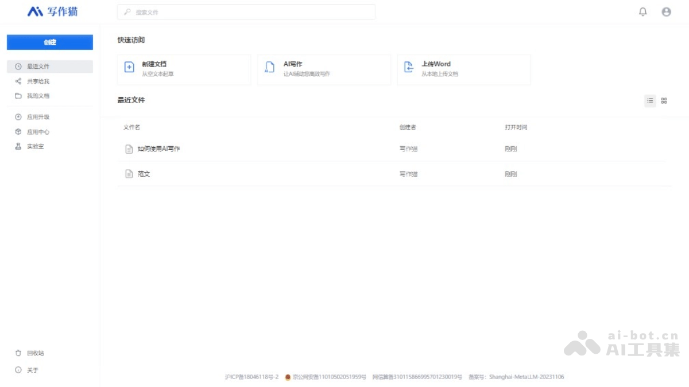Open the user account avatar icon
The width and height of the screenshot is (689, 387).
pyautogui.click(x=666, y=12)
